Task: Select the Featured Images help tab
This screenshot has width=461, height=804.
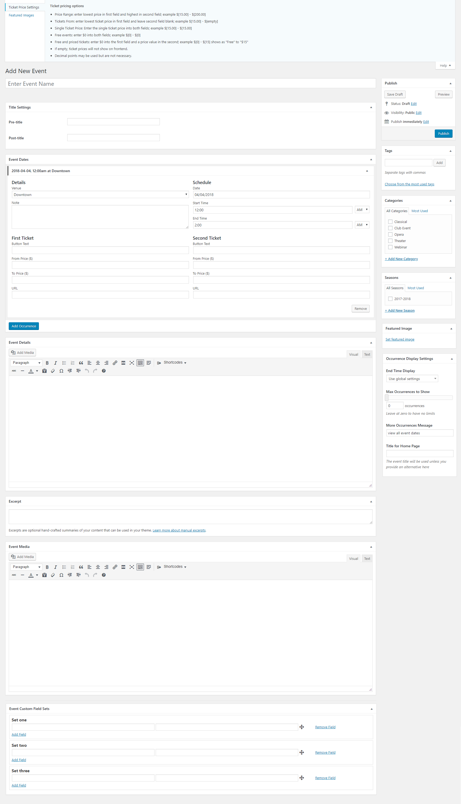Action: [x=21, y=15]
